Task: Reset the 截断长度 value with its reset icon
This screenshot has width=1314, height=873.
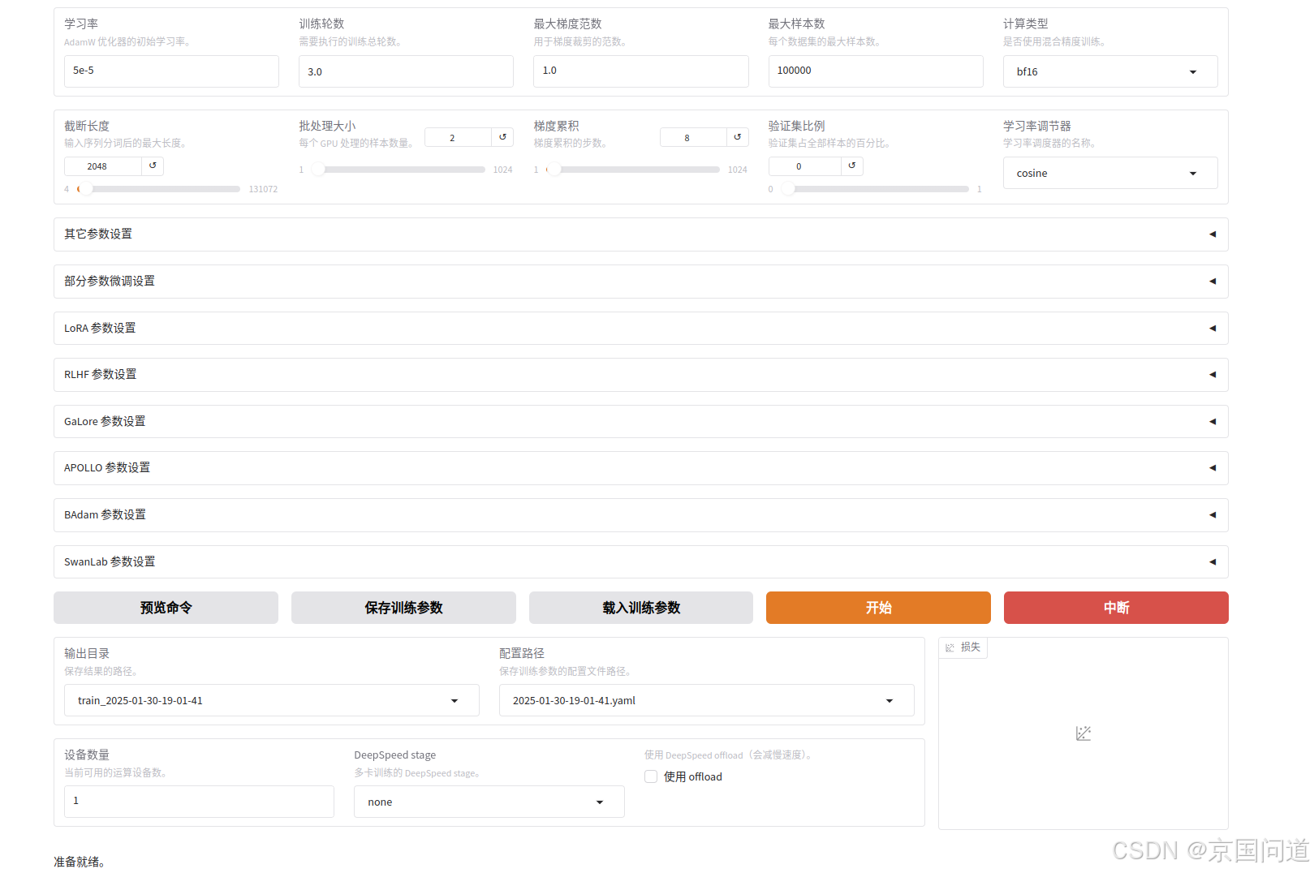Action: click(153, 166)
